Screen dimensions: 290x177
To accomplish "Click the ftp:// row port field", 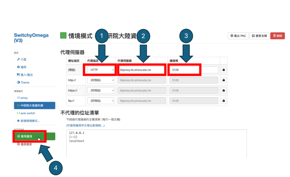I will [x=194, y=101].
